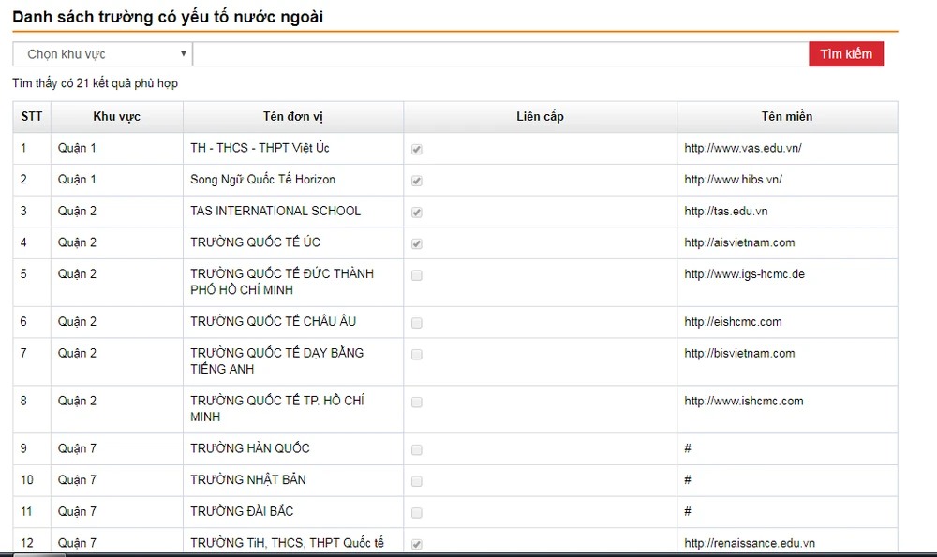The width and height of the screenshot is (937, 557).
Task: Visit the http://tas.edu.vn domain link
Action: 725,212
